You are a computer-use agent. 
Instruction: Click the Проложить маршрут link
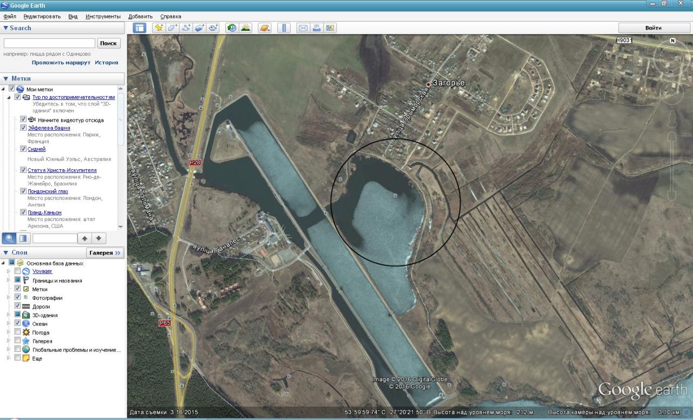(x=61, y=63)
